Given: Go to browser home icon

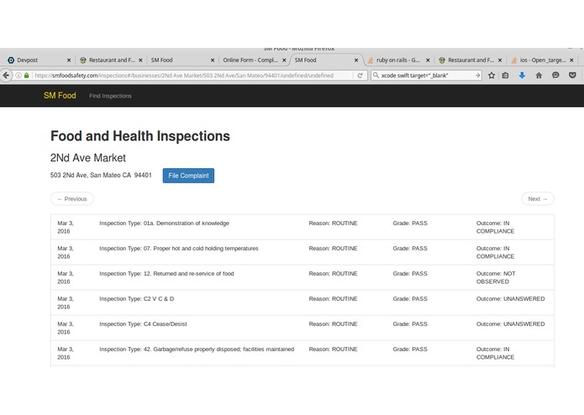Looking at the screenshot, I should coord(539,76).
